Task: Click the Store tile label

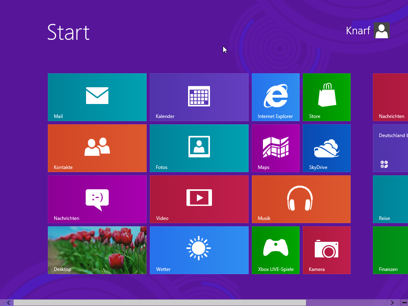Action: pyautogui.click(x=315, y=116)
